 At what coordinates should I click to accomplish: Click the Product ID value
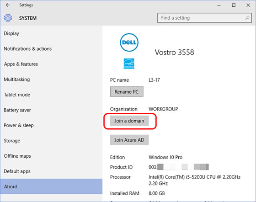pyautogui.click(x=179, y=167)
